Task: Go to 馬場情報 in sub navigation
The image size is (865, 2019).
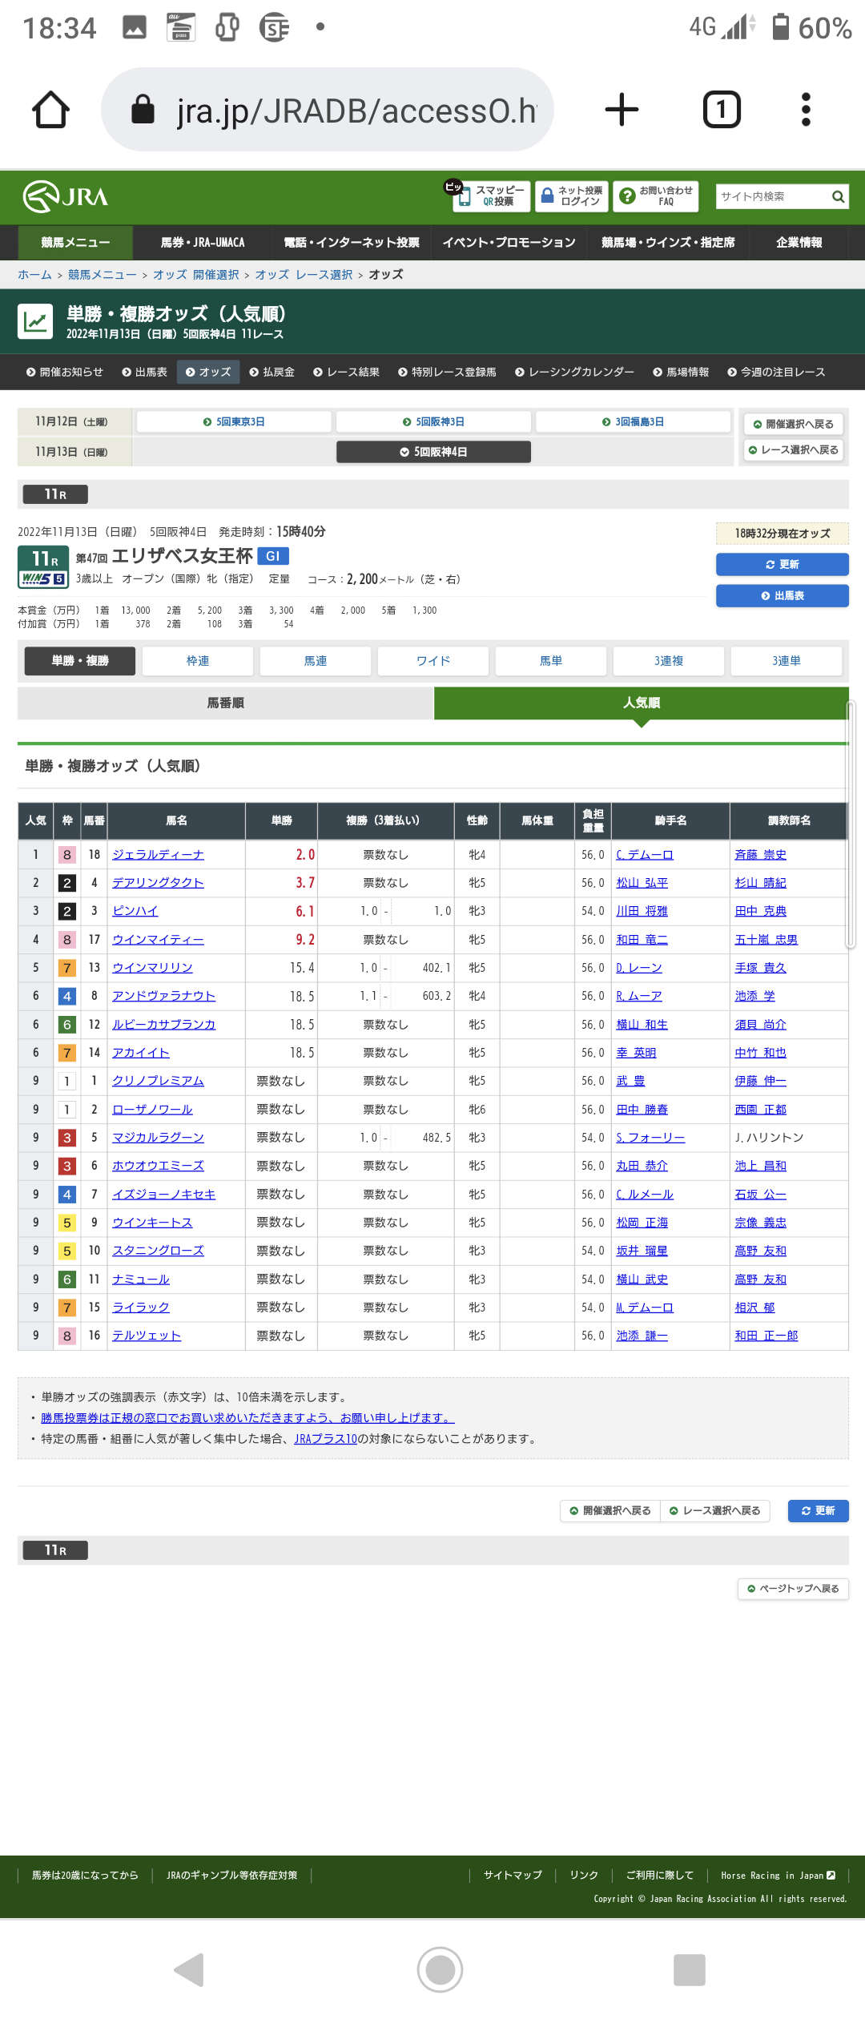Action: pos(680,372)
